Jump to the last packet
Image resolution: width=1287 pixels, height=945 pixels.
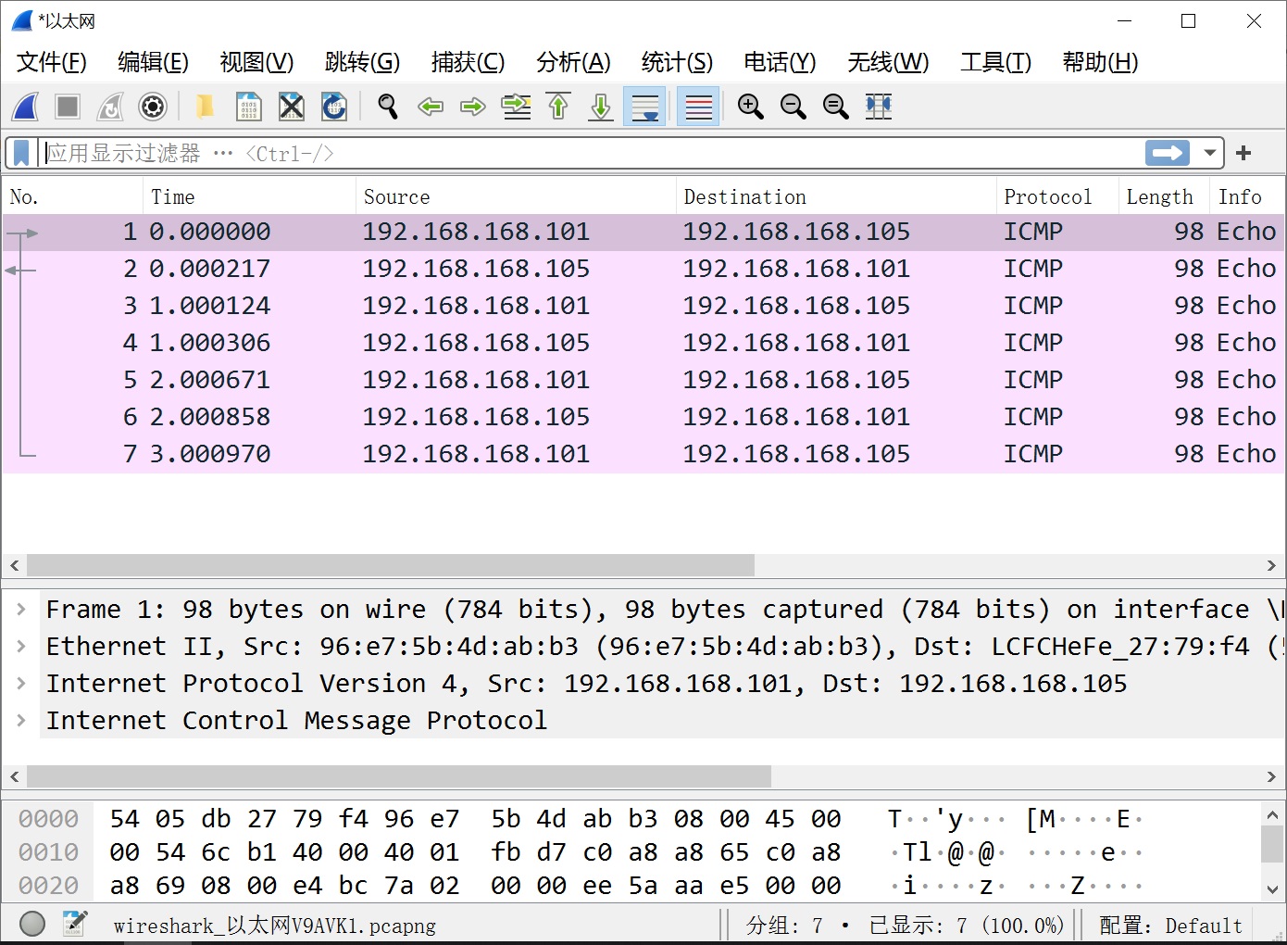pos(600,107)
